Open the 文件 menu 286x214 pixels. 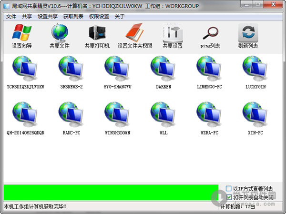coord(11,16)
